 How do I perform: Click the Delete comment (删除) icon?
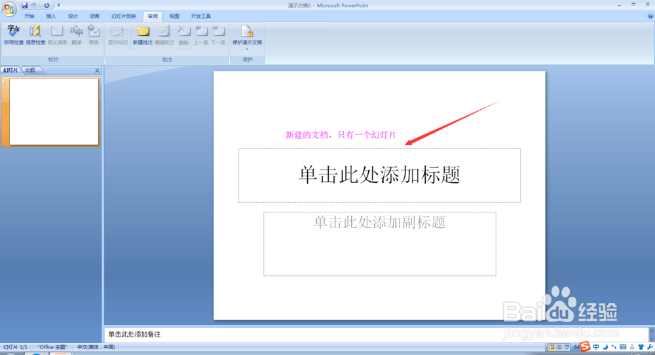pyautogui.click(x=184, y=31)
